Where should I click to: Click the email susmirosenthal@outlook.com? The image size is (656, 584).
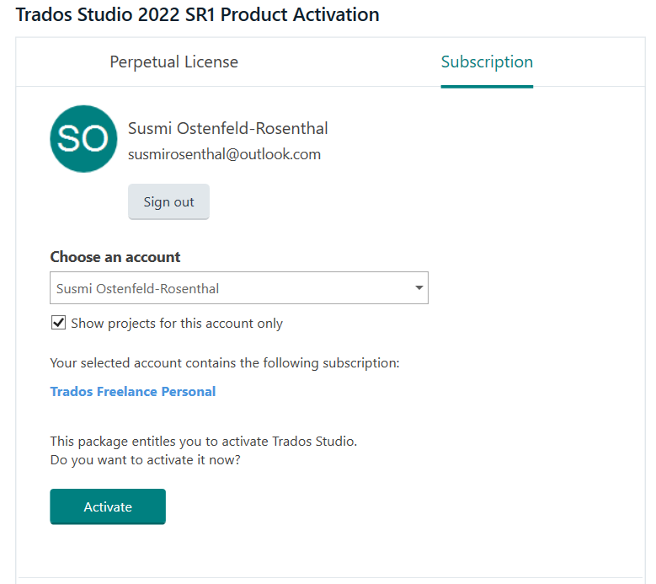224,154
